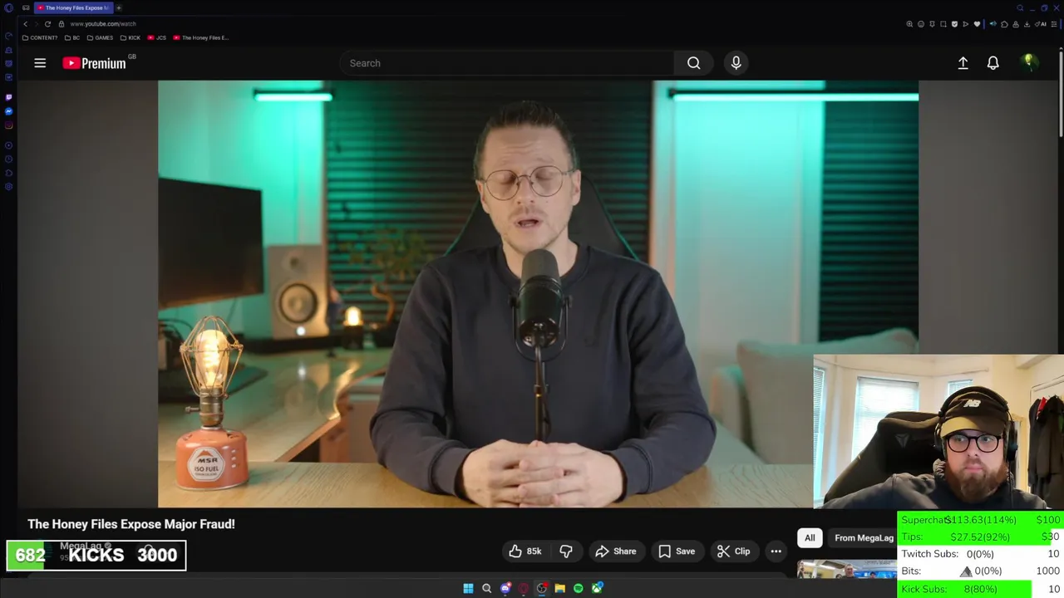Screen dimensions: 1064x598
Task: Open OBS Studio from the taskbar
Action: click(542, 588)
